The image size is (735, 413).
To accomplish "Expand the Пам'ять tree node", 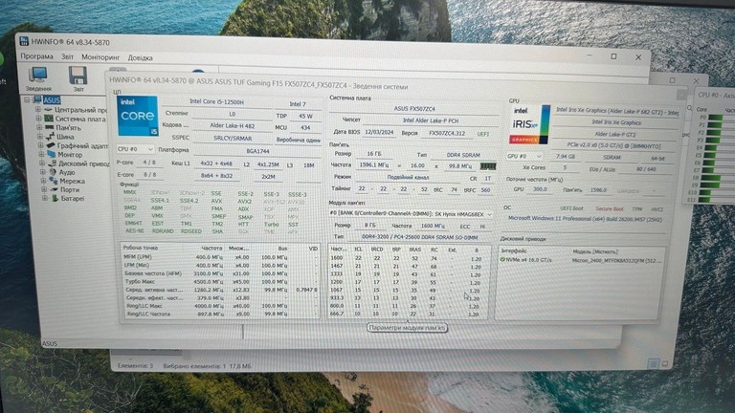I will point(39,127).
